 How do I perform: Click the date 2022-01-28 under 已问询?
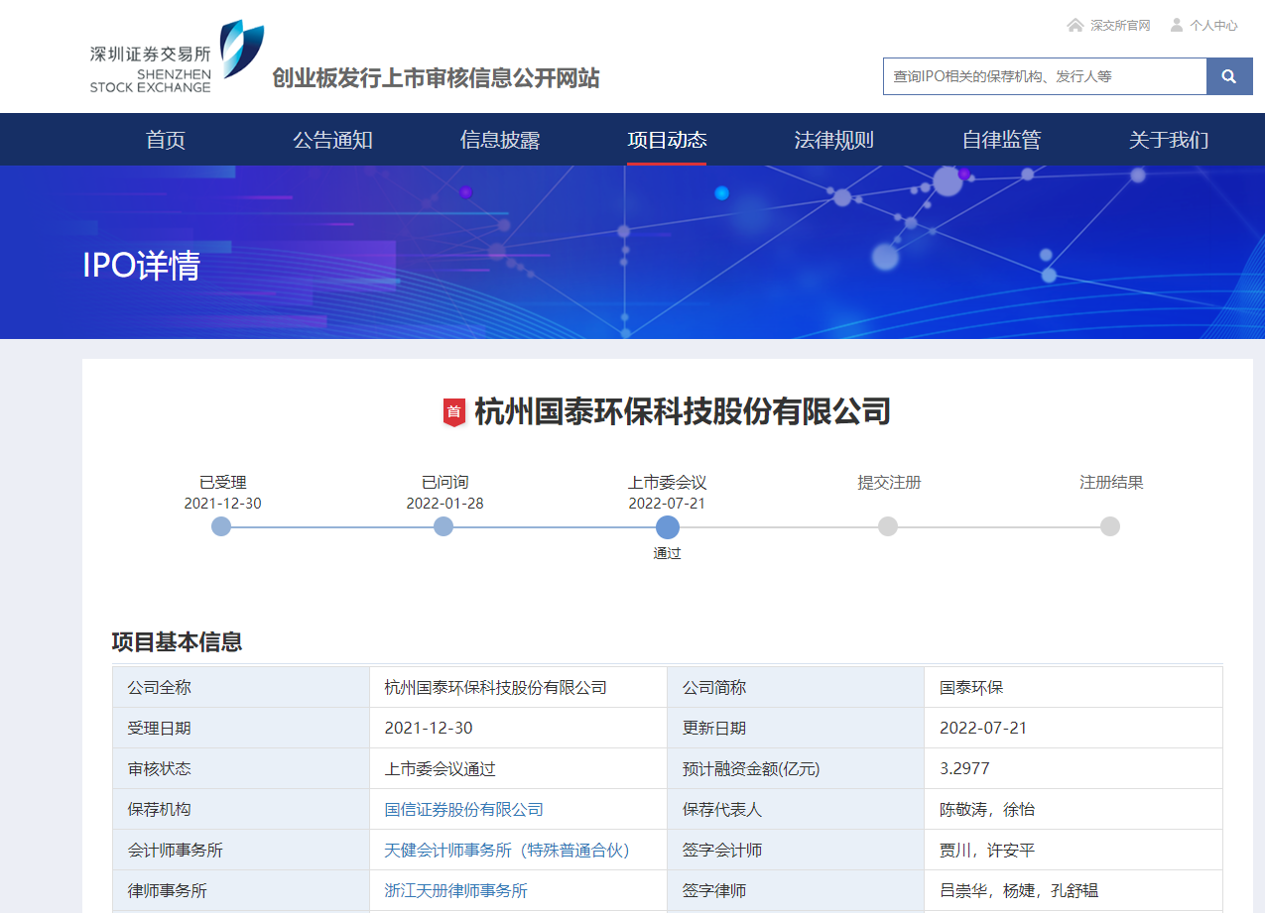click(x=444, y=504)
